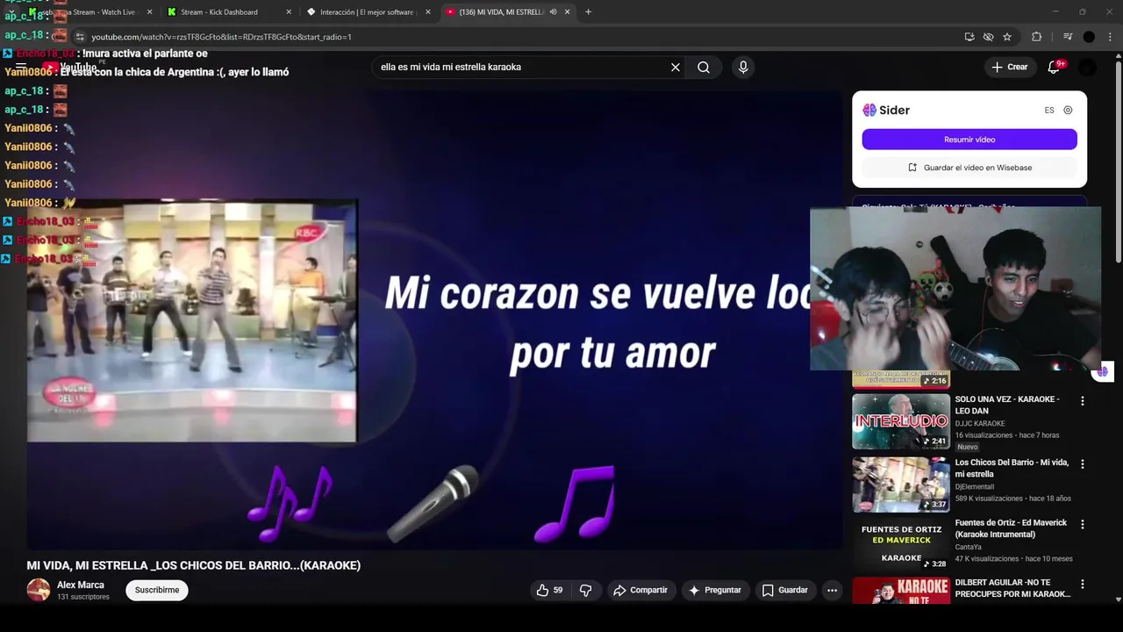Open Los Chicos Del Barrio video thumbnail

pos(901,485)
